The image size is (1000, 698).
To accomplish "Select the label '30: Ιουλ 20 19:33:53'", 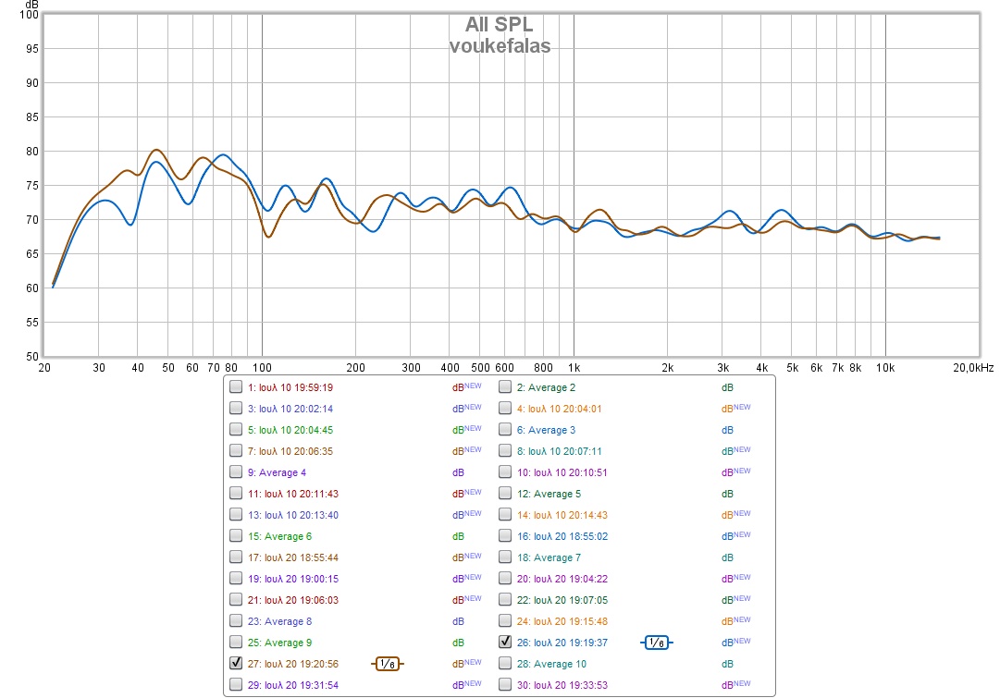I will tap(562, 685).
